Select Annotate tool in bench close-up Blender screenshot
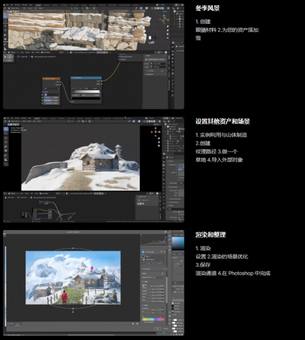The width and height of the screenshot is (305, 340). pyautogui.click(x=6, y=44)
